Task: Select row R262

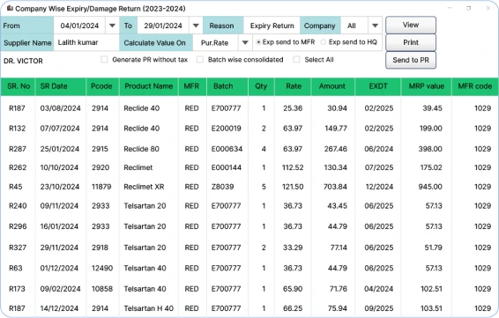Action: tap(249, 167)
